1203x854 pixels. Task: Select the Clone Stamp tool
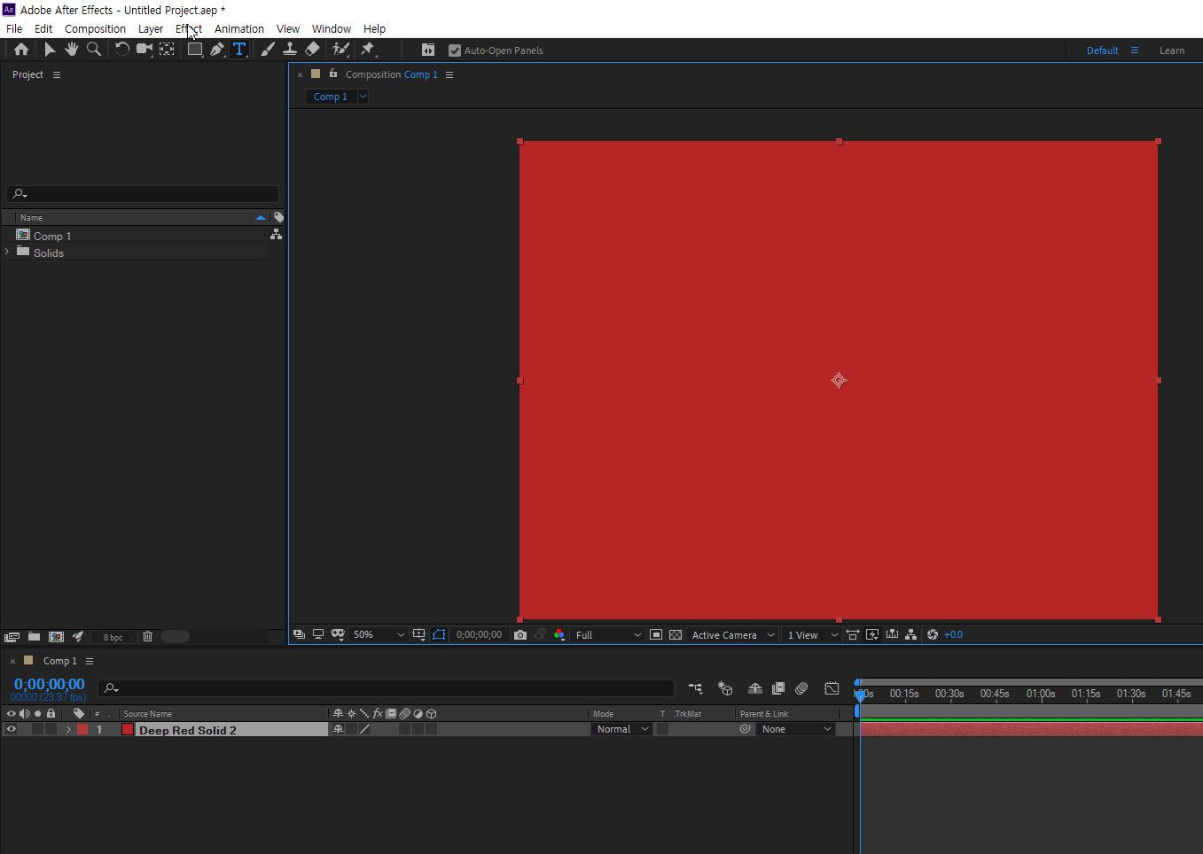[289, 50]
